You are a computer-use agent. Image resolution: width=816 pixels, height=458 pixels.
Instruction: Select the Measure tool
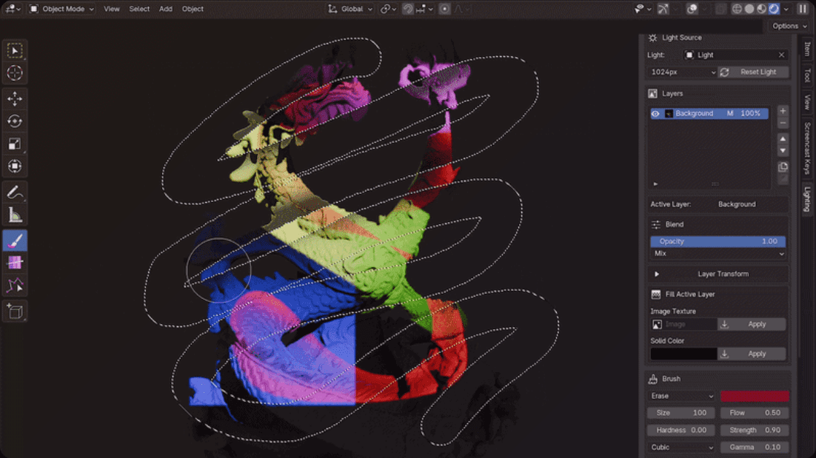pos(15,215)
